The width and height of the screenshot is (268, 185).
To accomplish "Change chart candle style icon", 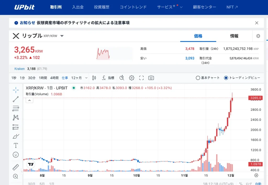I will 94,78.
